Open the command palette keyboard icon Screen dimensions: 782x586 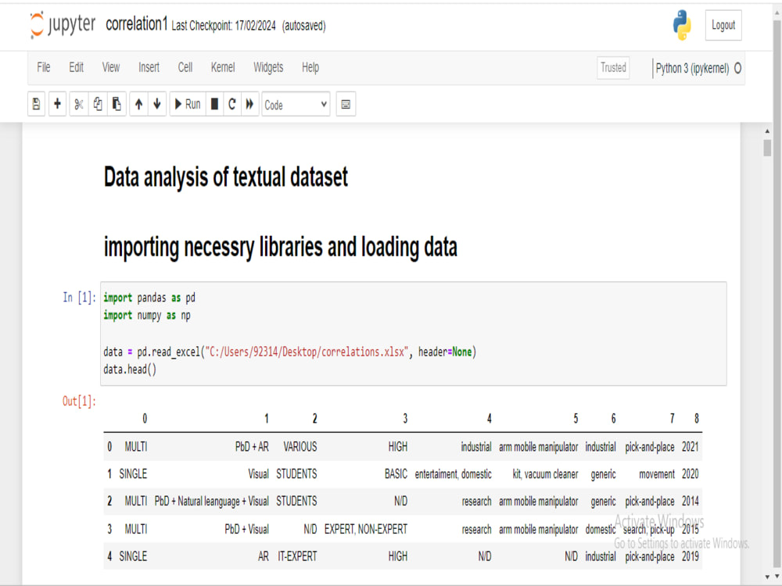(x=346, y=104)
